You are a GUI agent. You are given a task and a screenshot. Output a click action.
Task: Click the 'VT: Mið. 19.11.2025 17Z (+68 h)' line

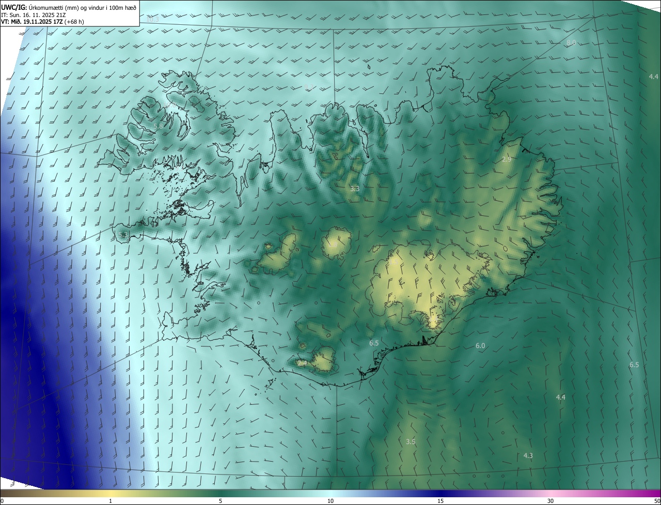[x=42, y=22]
